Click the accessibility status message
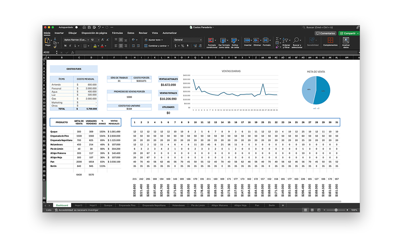Viewport: 402px width, 237px height. click(77, 210)
